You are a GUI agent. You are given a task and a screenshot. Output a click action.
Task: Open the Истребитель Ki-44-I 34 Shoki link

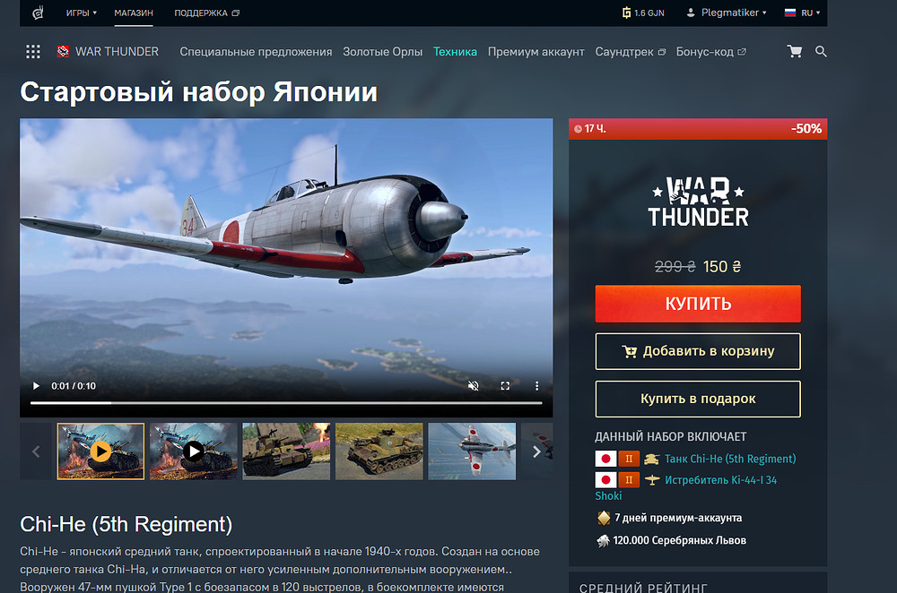tap(720, 480)
